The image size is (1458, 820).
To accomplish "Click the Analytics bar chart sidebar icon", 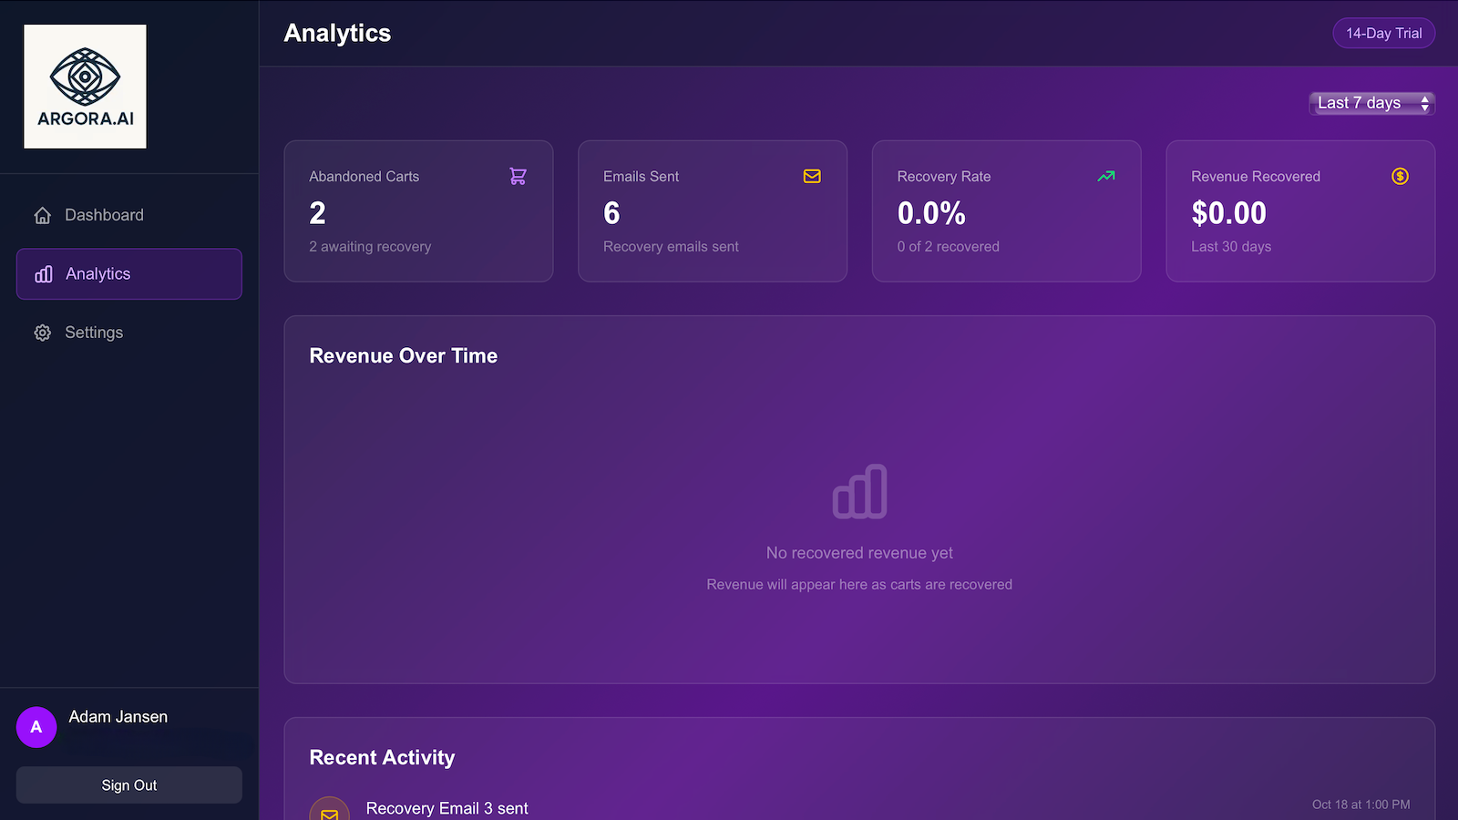I will pyautogui.click(x=43, y=274).
